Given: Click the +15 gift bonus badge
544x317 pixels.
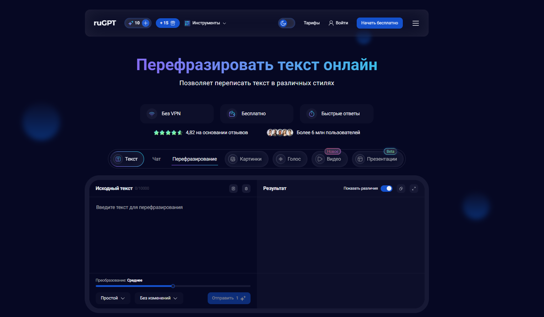Looking at the screenshot, I should [168, 23].
